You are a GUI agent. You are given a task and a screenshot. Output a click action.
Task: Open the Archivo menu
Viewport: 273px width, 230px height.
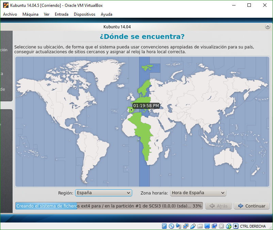pos(10,14)
